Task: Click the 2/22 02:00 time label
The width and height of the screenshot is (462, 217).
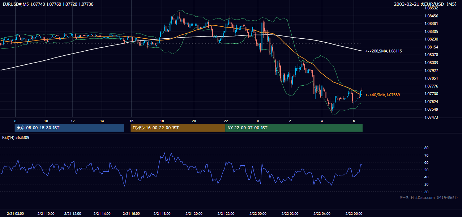Action: coord(289,213)
